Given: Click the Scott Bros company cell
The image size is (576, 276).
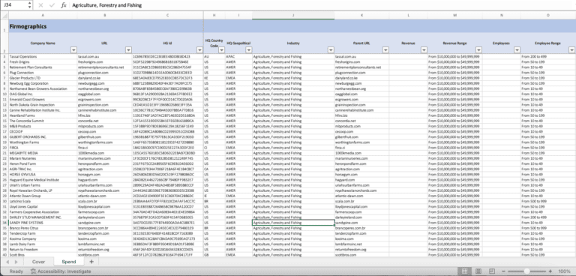Looking at the screenshot, I should [x=43, y=255].
